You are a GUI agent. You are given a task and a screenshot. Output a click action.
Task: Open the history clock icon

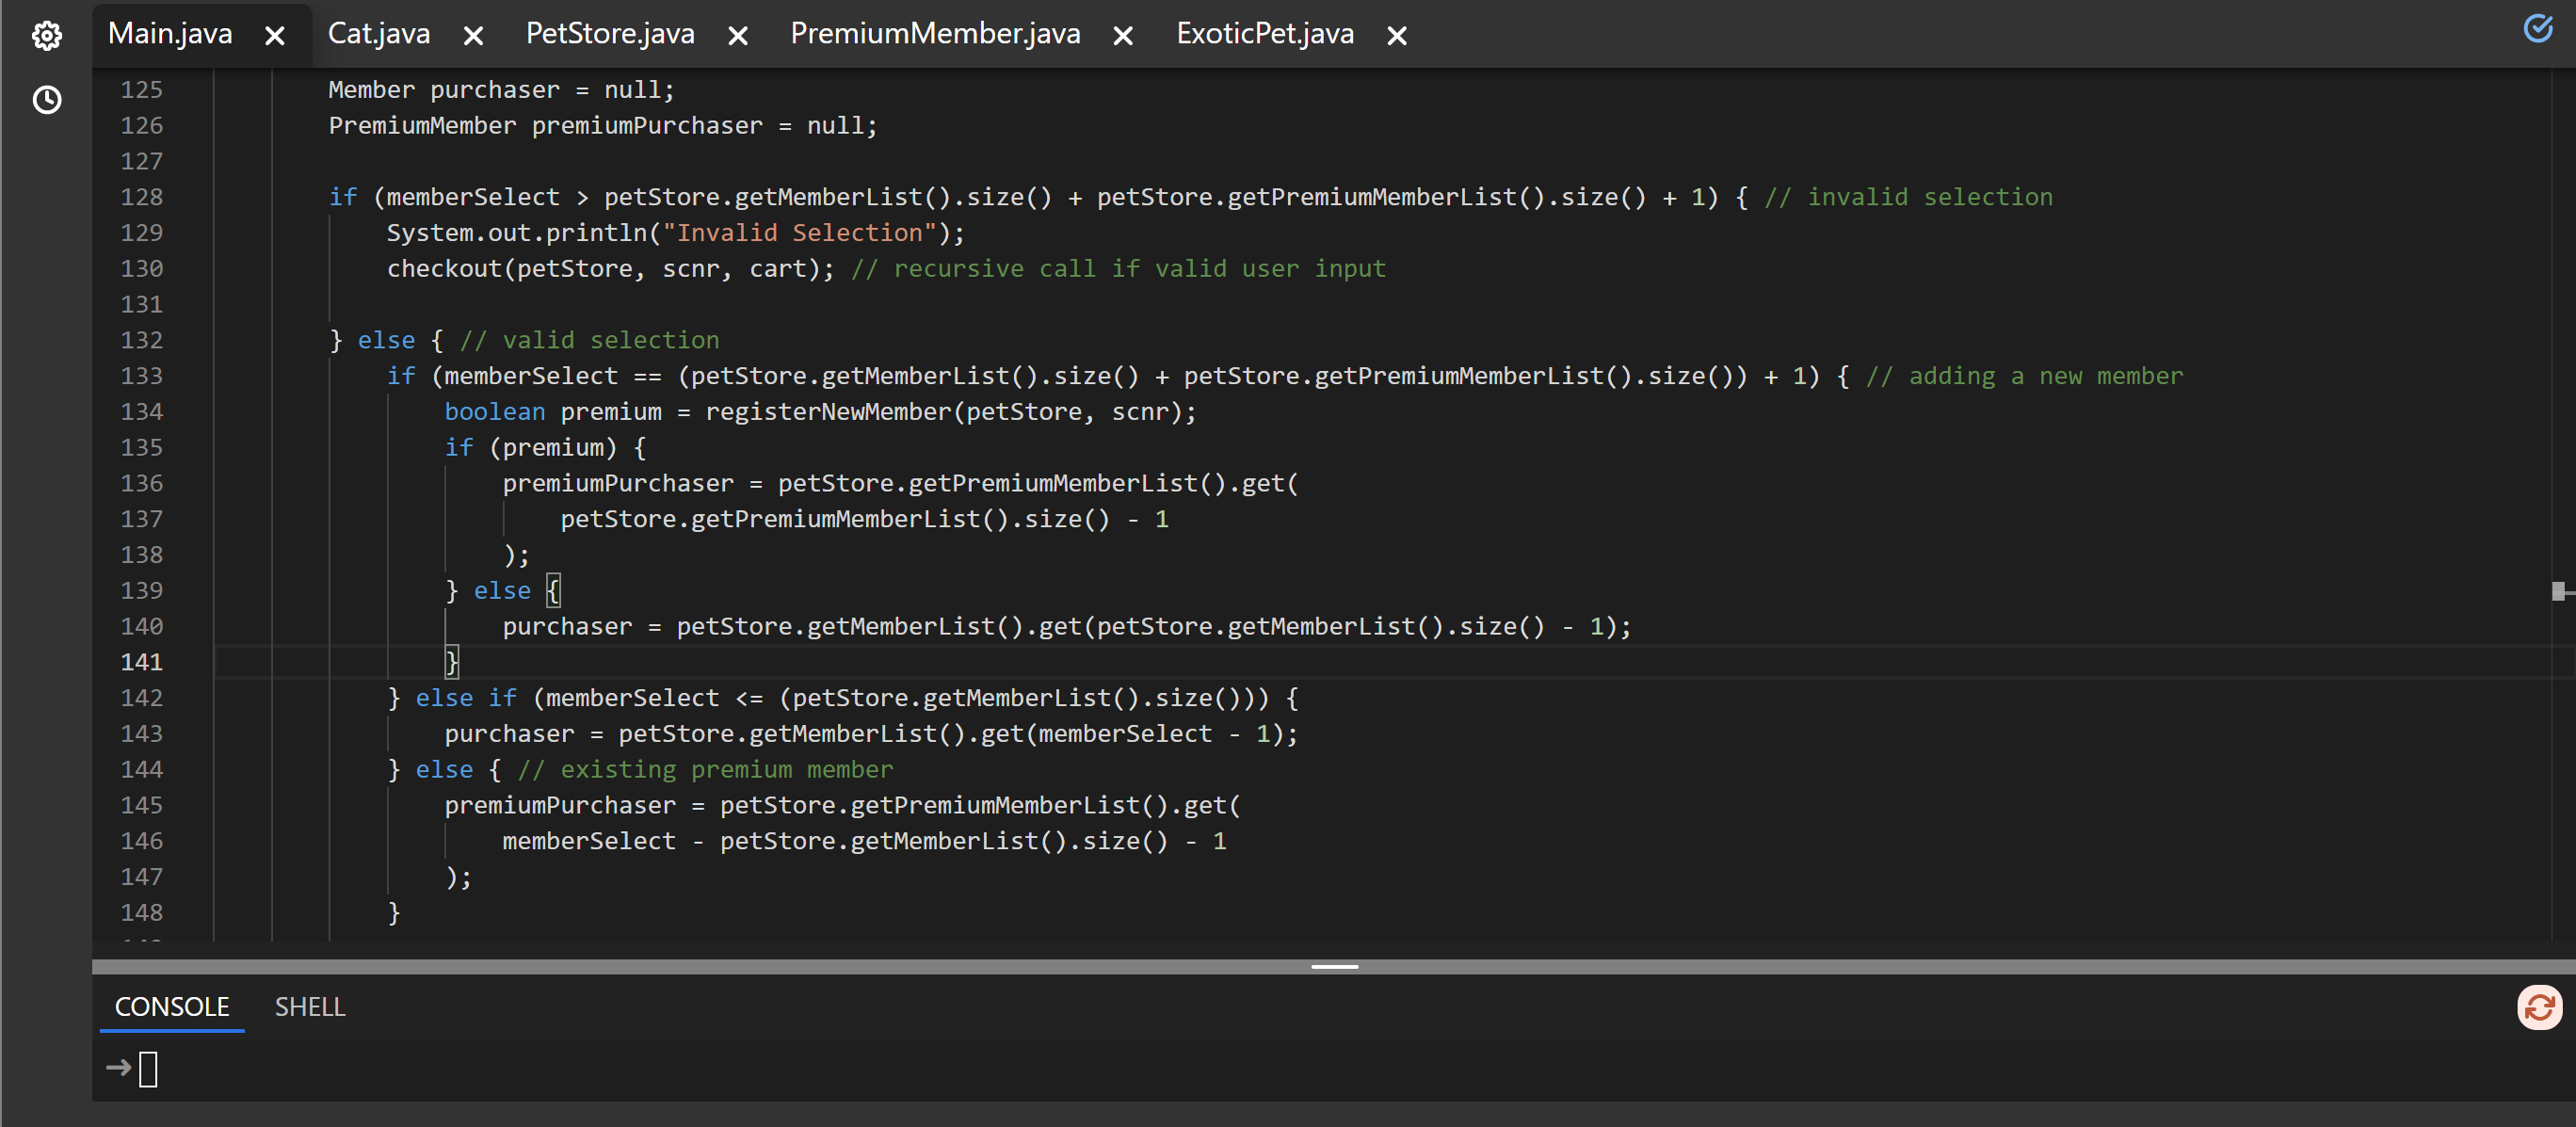click(47, 100)
